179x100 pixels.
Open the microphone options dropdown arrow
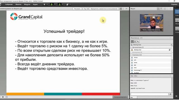[55, 4]
